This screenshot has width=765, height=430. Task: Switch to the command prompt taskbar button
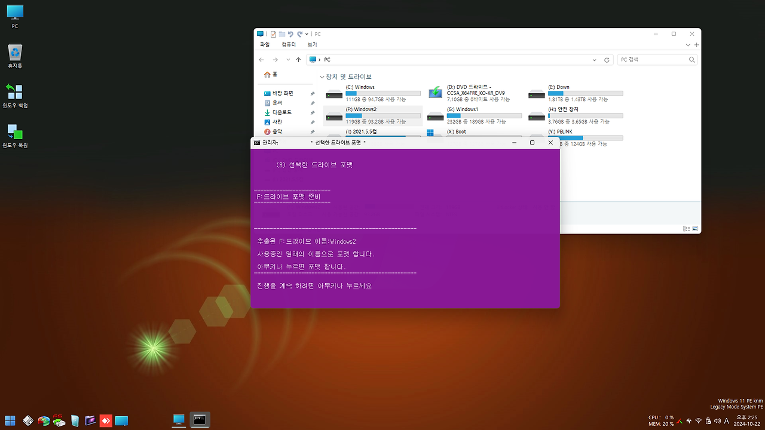click(200, 420)
